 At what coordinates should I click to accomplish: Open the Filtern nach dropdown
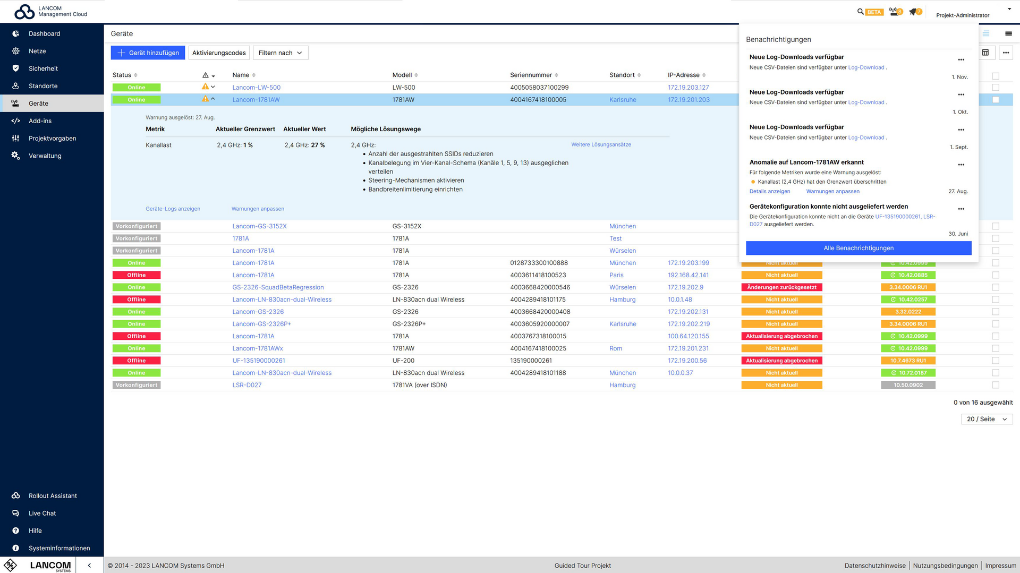click(x=280, y=53)
